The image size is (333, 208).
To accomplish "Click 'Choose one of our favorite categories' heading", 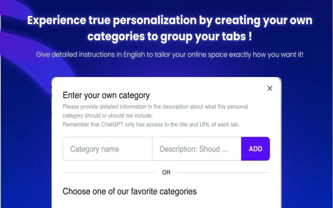I will tap(130, 191).
